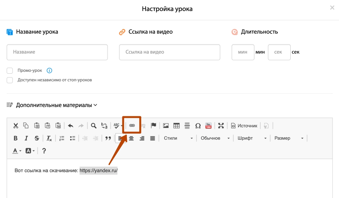Screen dimensions: 339x198
Task: Click the Copy icon in editor toolbar
Action: tap(26, 125)
